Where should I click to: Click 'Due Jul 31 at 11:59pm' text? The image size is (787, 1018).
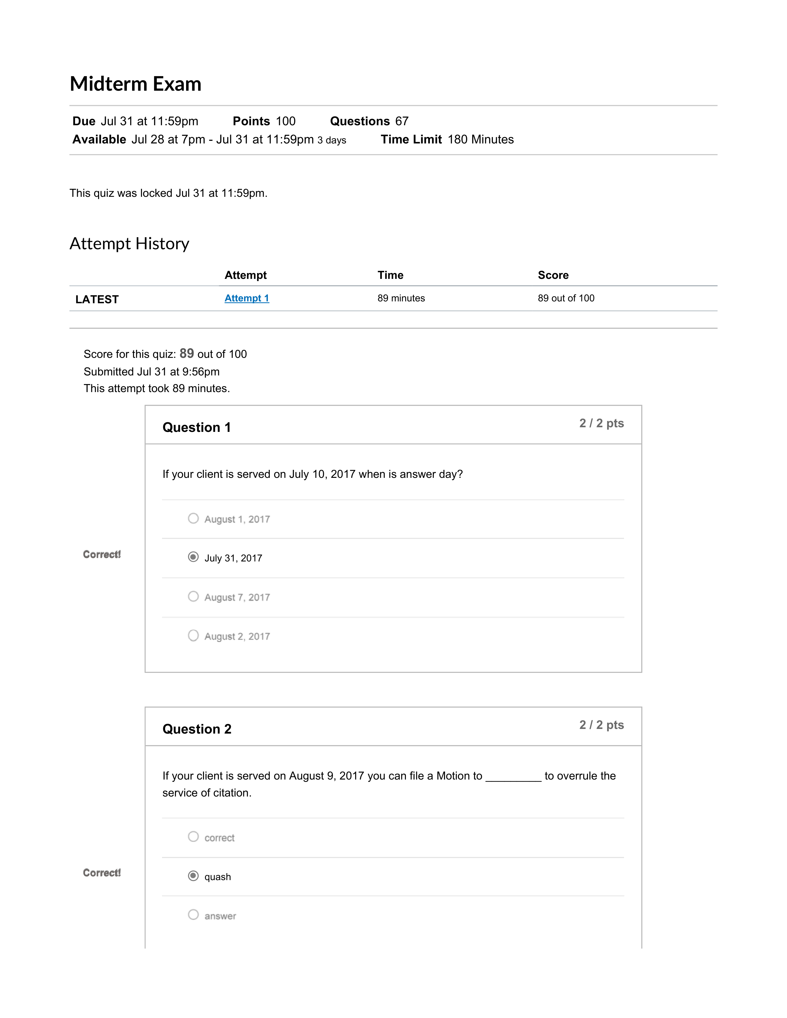coord(135,121)
